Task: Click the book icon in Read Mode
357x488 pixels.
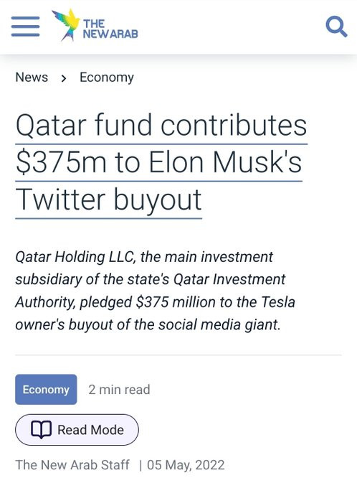Action: [41, 430]
